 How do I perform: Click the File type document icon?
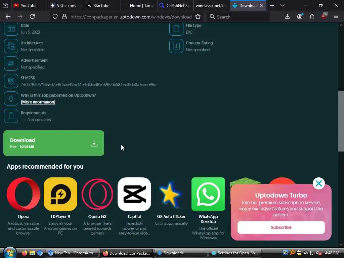click(x=176, y=29)
